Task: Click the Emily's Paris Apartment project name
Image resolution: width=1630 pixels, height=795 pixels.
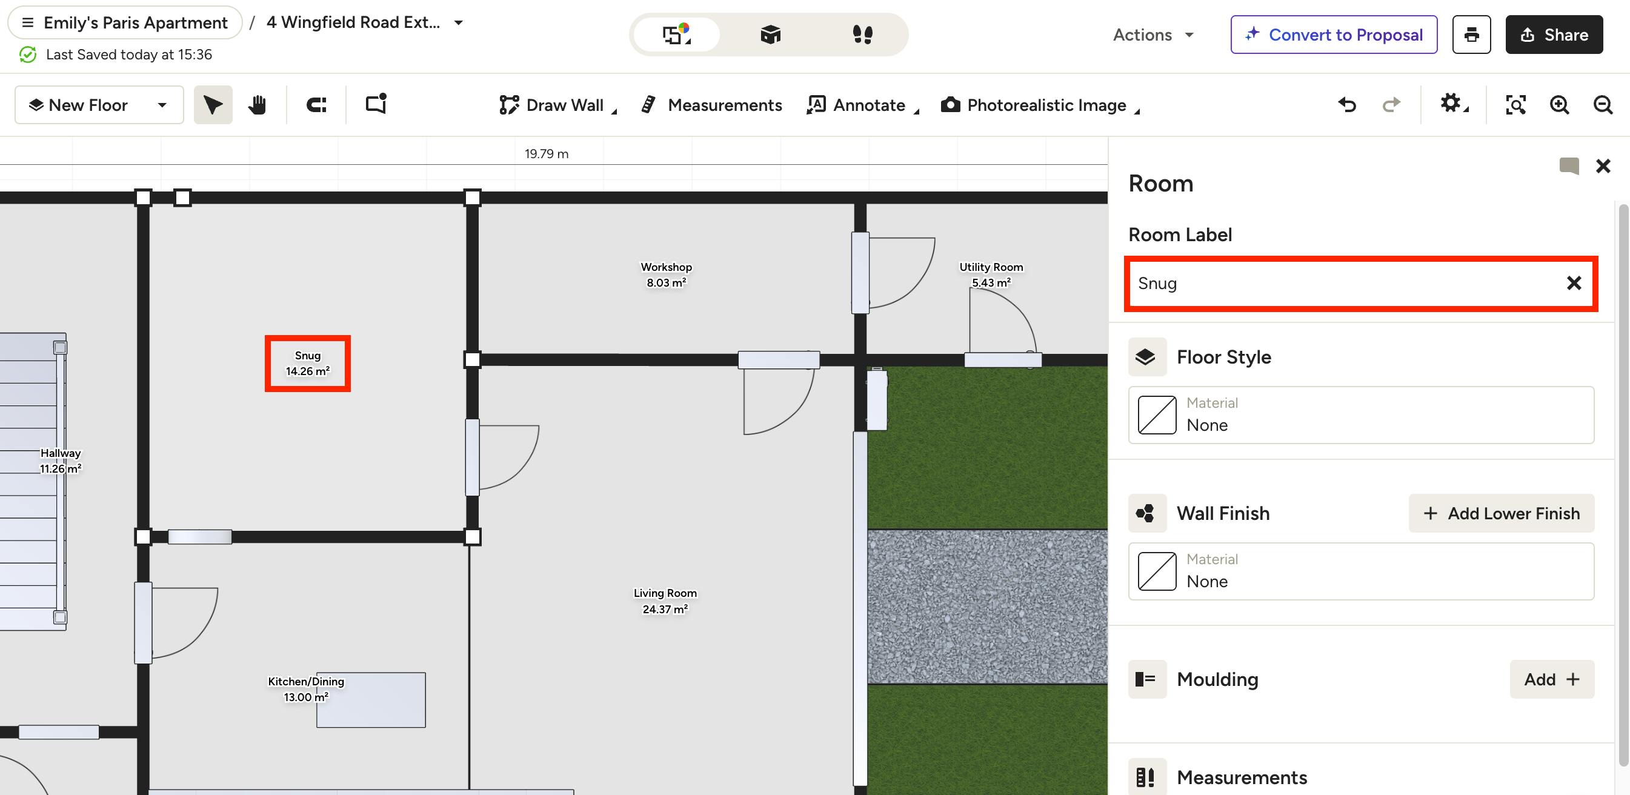Action: (x=135, y=23)
